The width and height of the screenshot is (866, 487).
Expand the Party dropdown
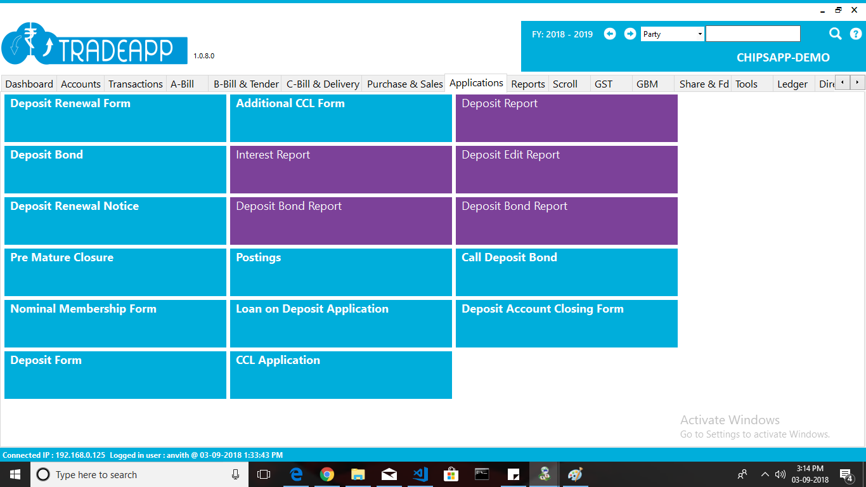click(x=700, y=34)
